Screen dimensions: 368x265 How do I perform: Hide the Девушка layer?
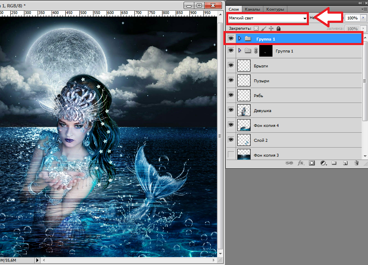point(231,110)
